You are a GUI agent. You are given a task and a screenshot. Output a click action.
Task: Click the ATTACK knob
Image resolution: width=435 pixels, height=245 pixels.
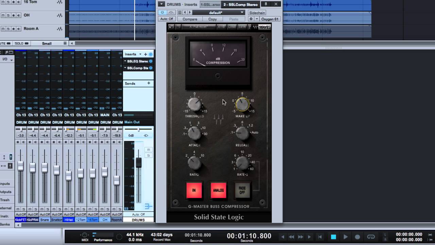click(x=194, y=133)
